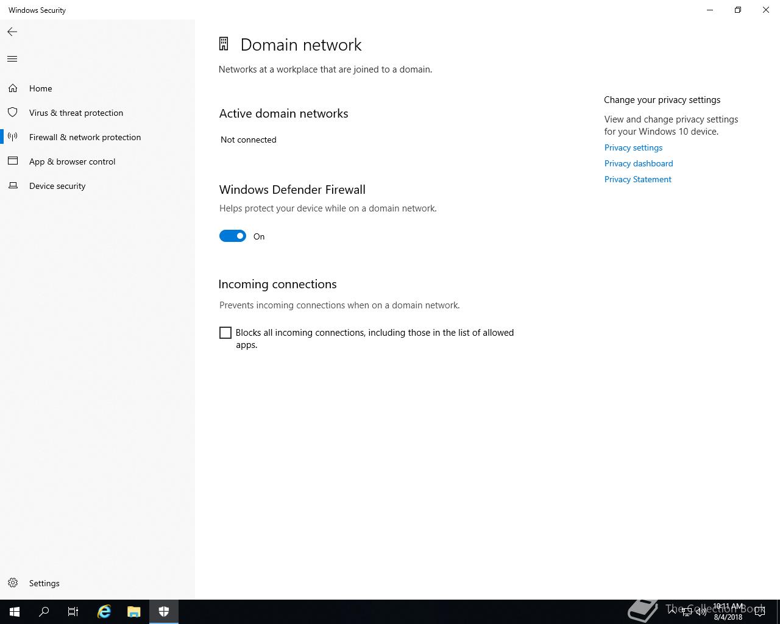Open the Privacy dashboard link
780x624 pixels.
click(x=639, y=163)
